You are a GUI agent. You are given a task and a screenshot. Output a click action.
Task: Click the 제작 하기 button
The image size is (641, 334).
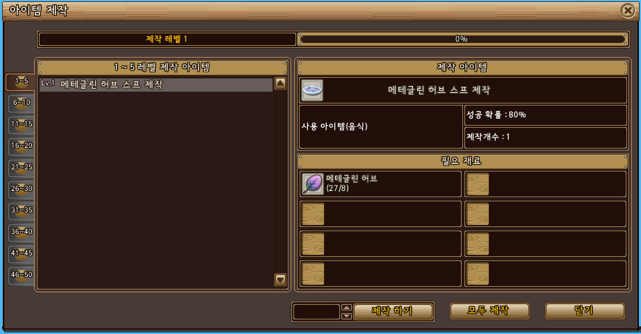point(393,311)
